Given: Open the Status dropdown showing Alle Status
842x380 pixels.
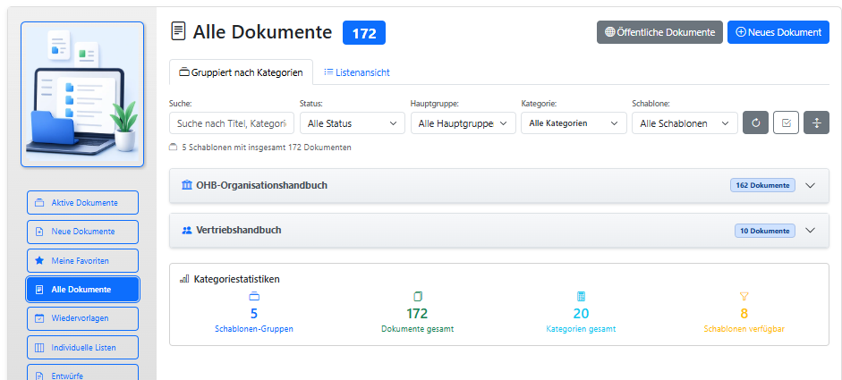Looking at the screenshot, I should point(353,122).
